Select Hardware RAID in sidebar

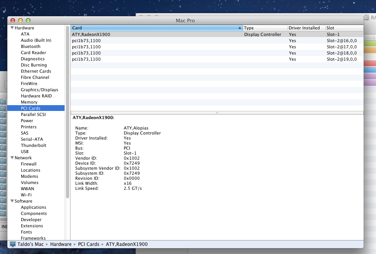(x=36, y=96)
